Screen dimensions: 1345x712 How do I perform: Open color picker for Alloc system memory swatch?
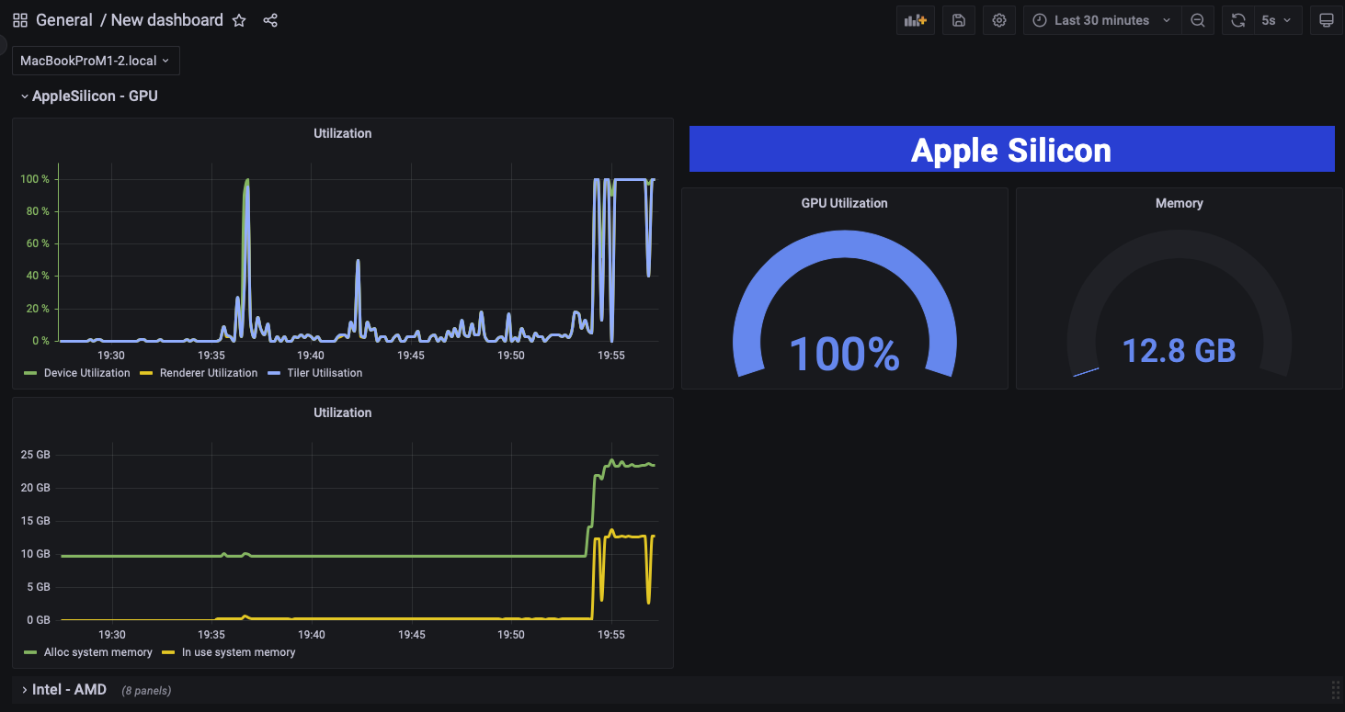click(x=30, y=652)
